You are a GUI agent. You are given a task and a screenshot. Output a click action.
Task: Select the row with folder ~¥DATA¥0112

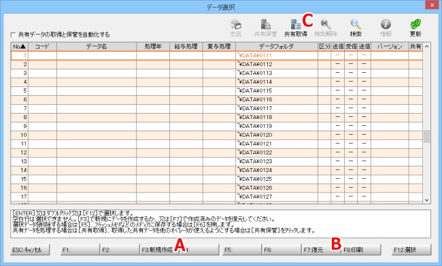(217, 65)
